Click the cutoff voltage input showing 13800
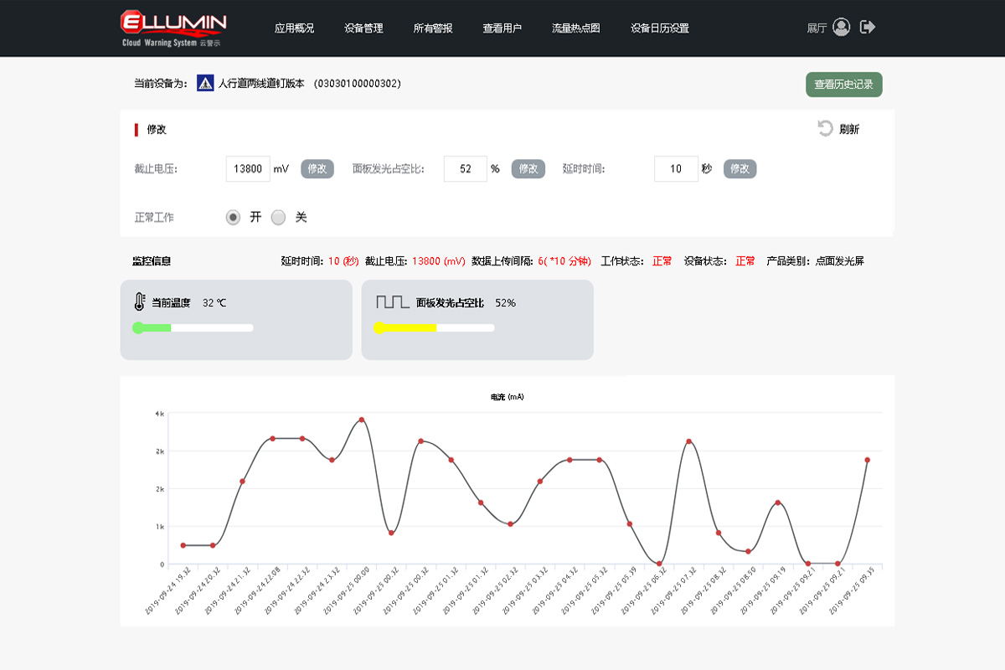This screenshot has width=1005, height=670. point(248,168)
